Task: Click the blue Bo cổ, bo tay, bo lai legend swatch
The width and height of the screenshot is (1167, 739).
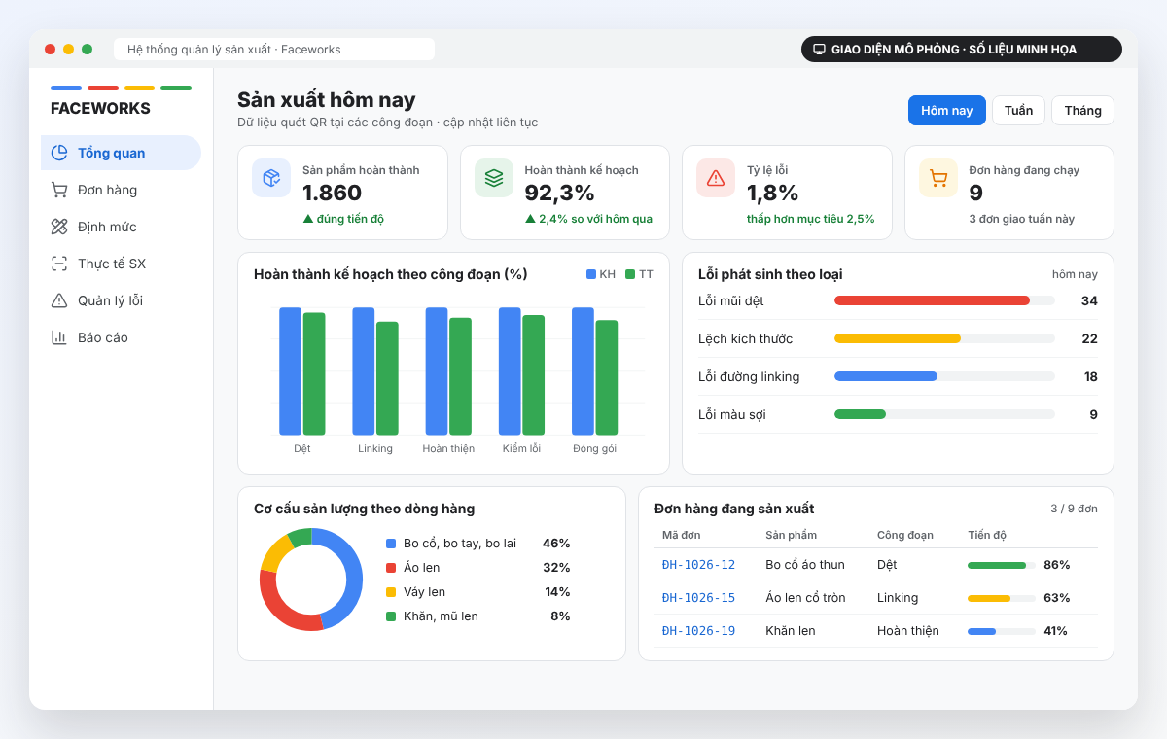Action: 391,544
